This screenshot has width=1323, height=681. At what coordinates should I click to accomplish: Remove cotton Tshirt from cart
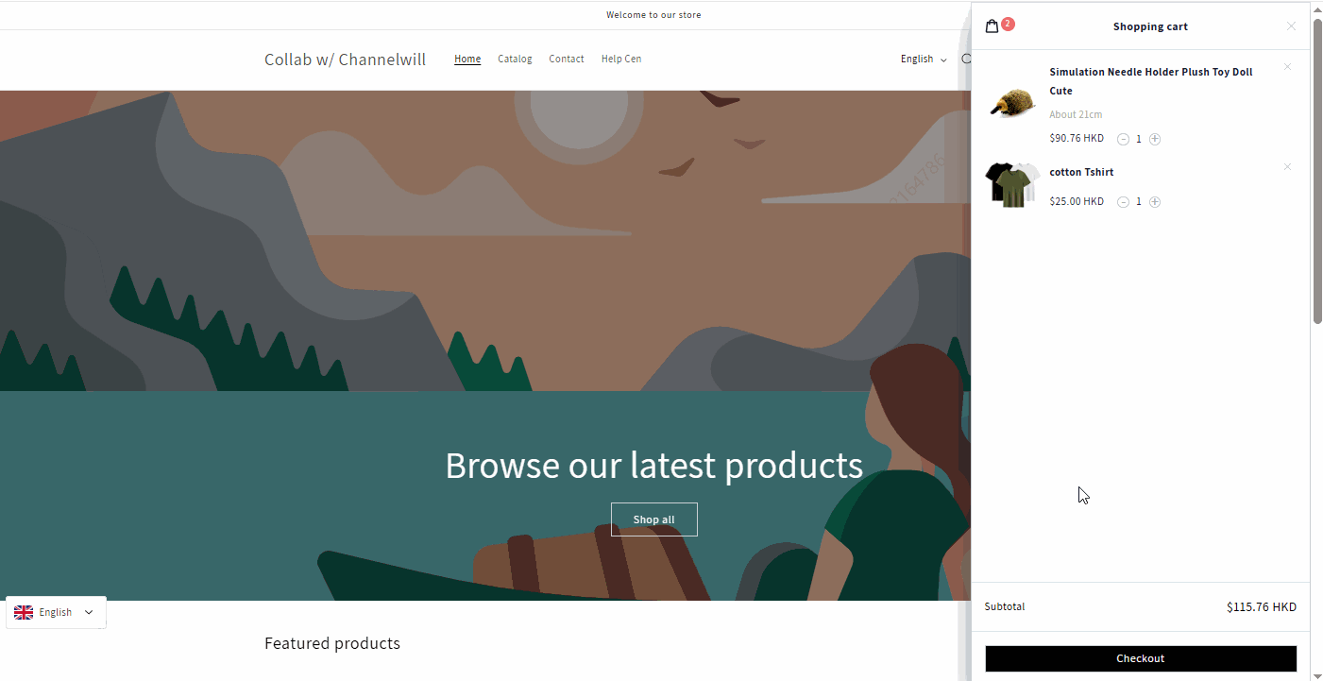[1287, 167]
